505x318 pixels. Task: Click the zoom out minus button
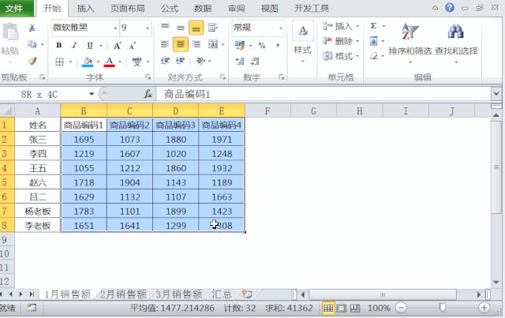(401, 308)
